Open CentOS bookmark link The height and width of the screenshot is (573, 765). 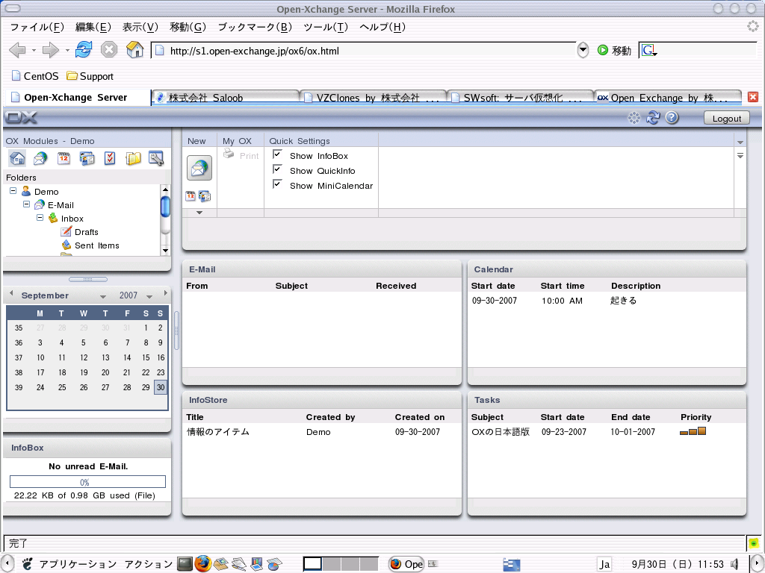(x=35, y=76)
